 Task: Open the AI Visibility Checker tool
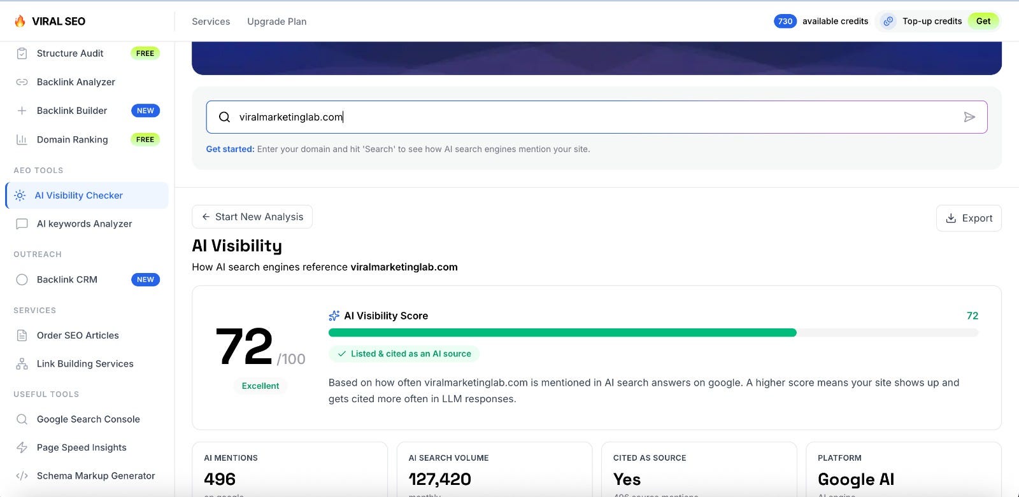(x=87, y=195)
